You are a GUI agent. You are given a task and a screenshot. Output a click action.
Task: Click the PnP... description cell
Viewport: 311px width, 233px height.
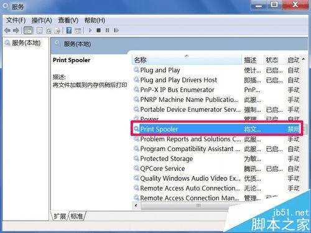pos(252,90)
